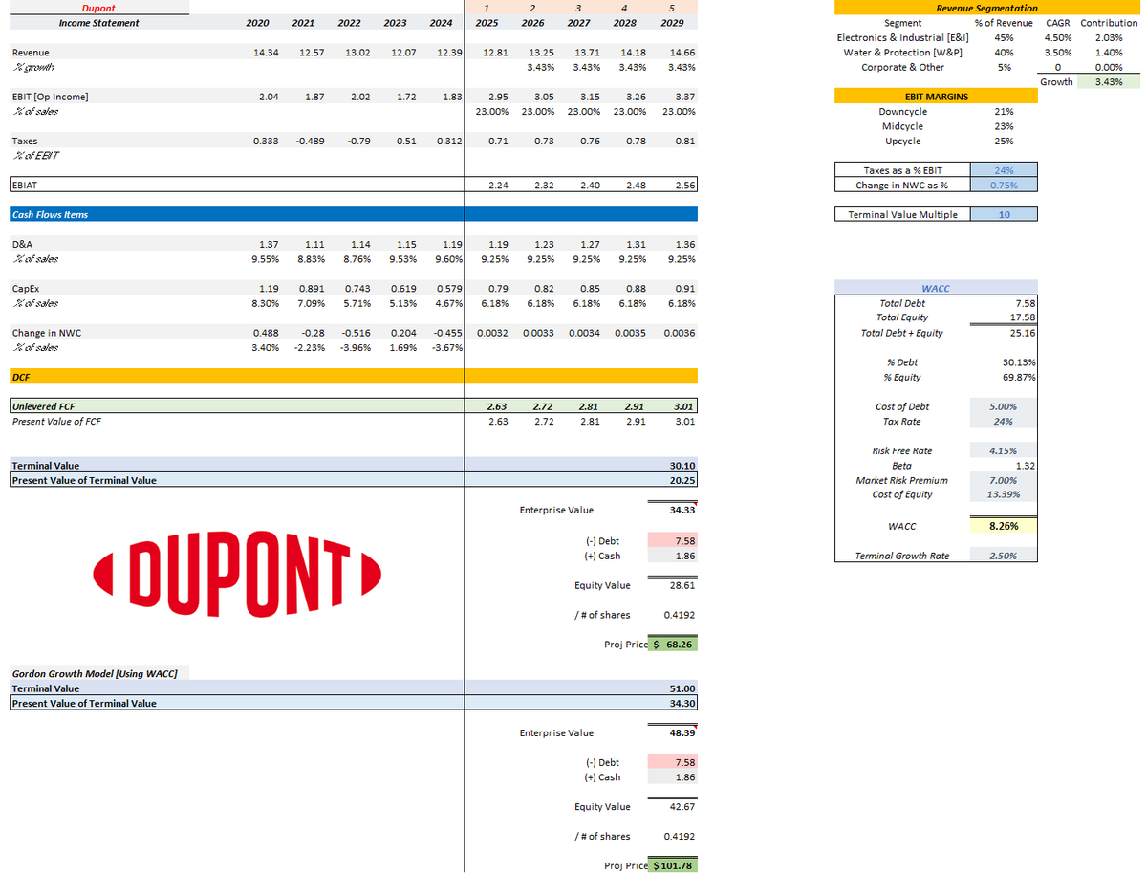Viewport: 1147px width, 874px height.
Task: Select Market Risk Premium 7.00%
Action: [1004, 480]
